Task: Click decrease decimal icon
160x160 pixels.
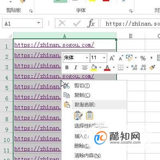Action: 143,68
